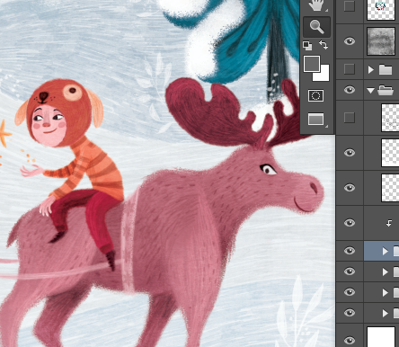Toggle Quick Mask mode icon
This screenshot has height=347, width=399.
tap(315, 96)
